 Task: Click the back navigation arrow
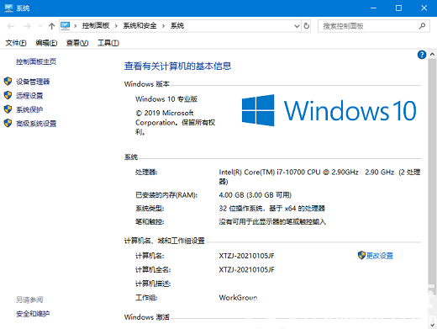click(11, 26)
